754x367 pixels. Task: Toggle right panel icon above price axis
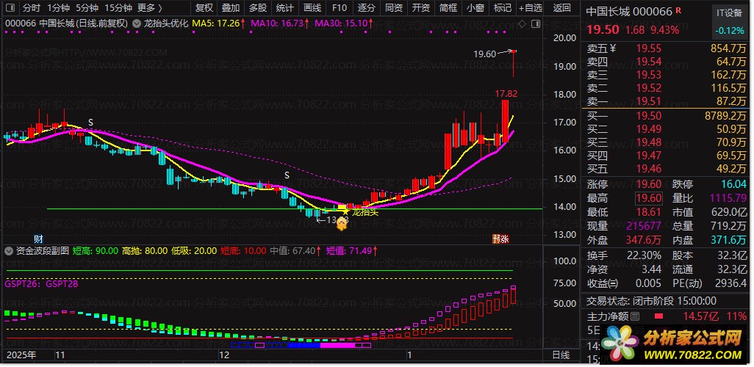536,23
